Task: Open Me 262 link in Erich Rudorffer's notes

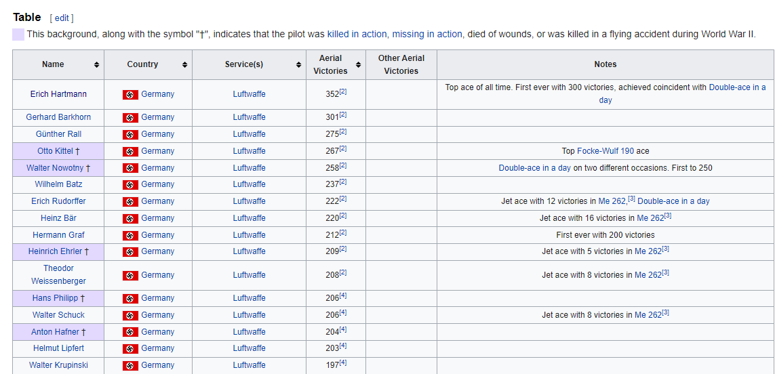Action: pos(613,201)
